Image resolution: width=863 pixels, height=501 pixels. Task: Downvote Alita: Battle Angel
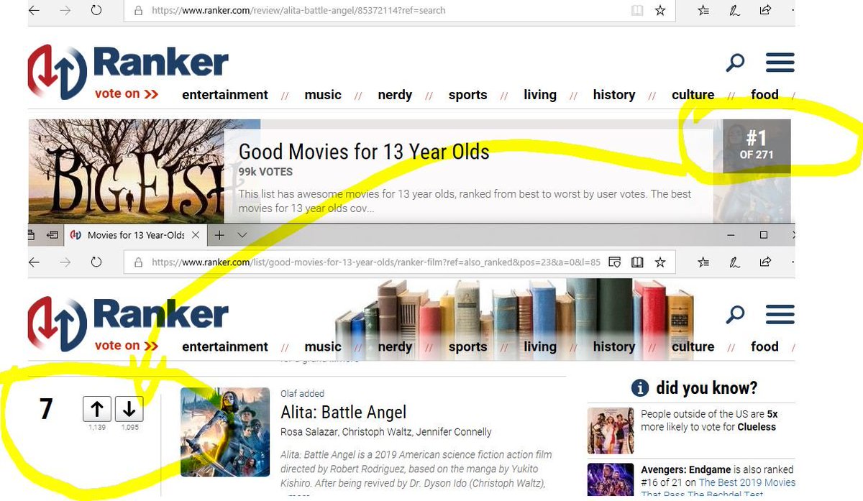coord(129,410)
